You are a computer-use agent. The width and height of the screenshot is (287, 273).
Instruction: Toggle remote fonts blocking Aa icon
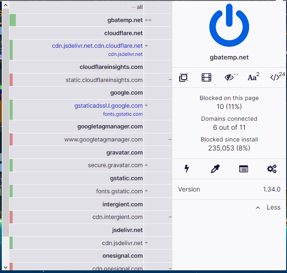click(x=253, y=77)
